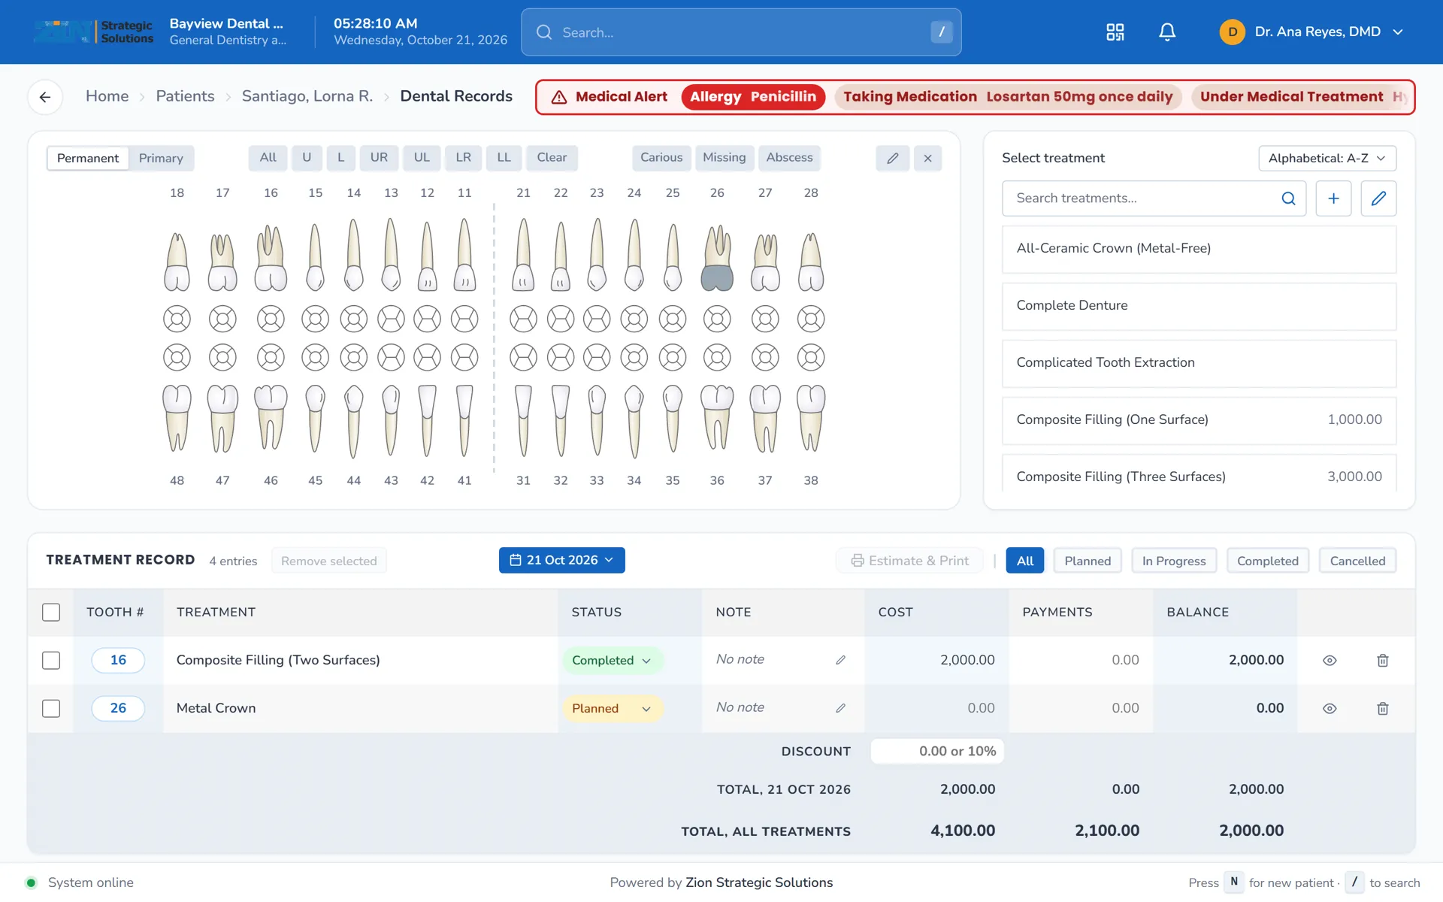Show Completed treatment records
1443x902 pixels.
click(1267, 561)
